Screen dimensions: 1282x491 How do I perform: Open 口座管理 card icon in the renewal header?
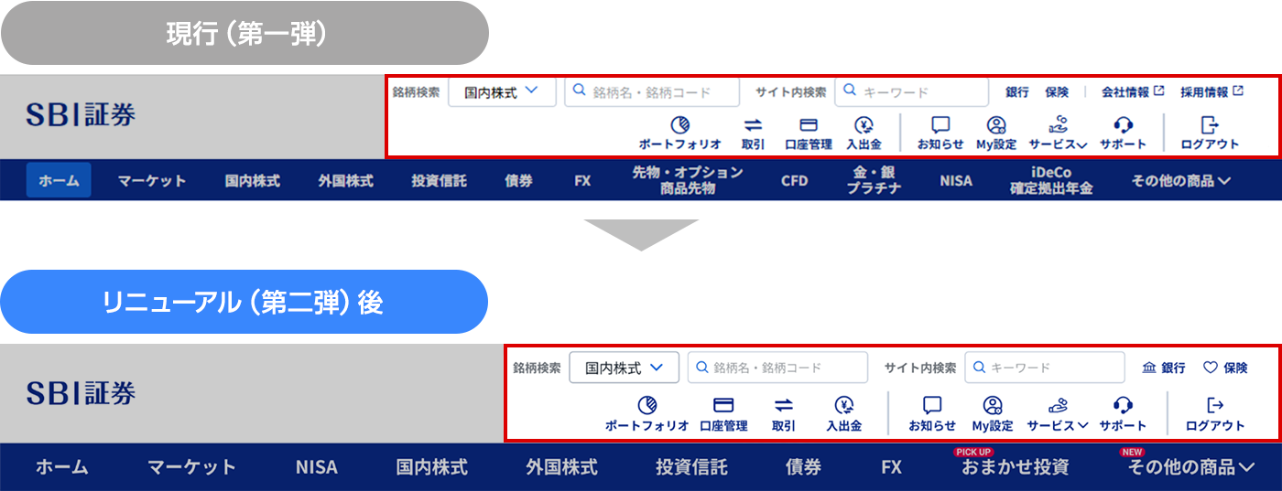click(x=723, y=405)
